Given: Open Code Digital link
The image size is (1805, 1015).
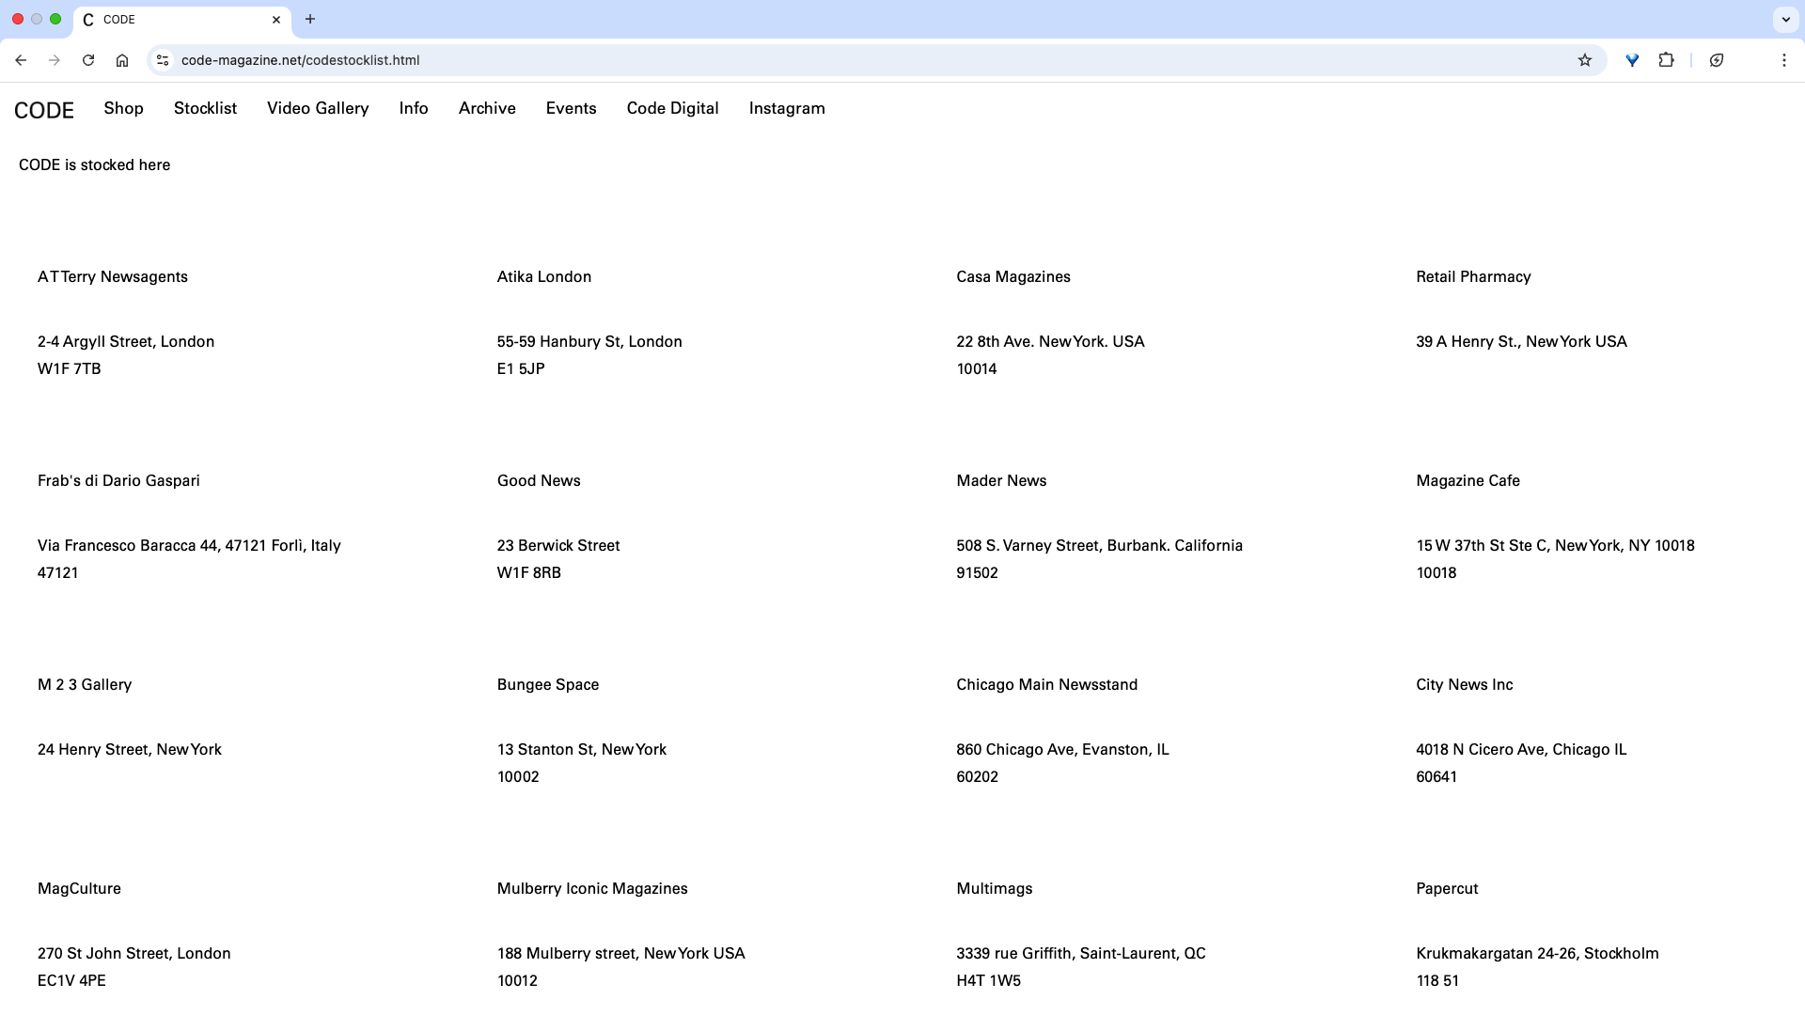Looking at the screenshot, I should (x=673, y=109).
